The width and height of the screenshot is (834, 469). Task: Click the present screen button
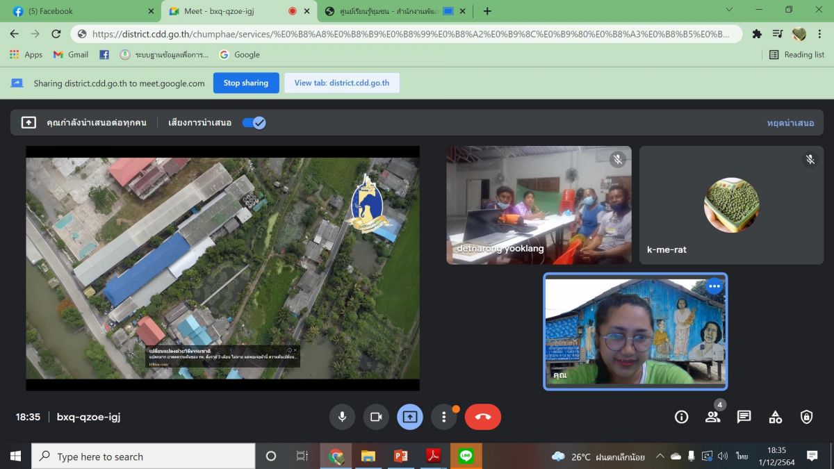410,417
